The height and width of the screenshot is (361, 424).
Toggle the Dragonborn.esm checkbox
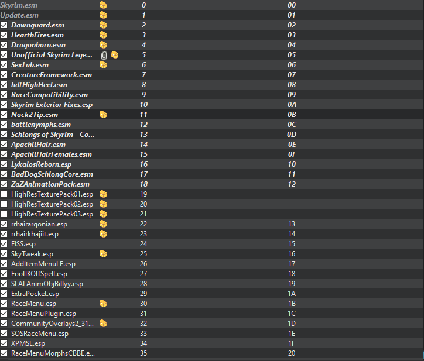(x=4, y=45)
